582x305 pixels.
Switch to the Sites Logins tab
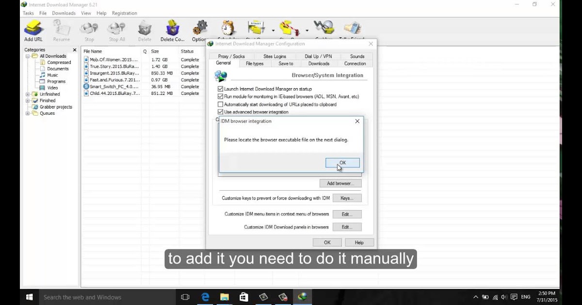coord(275,57)
